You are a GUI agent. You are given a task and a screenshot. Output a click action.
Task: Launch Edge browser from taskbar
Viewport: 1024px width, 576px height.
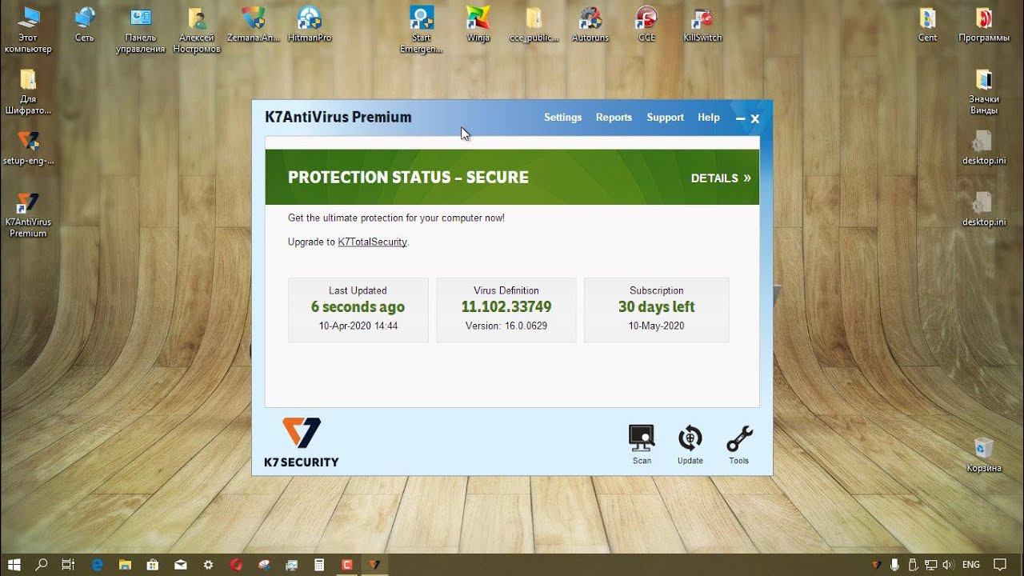pos(97,564)
